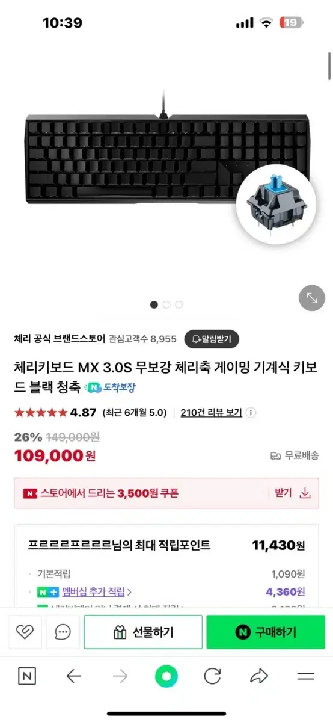The image size is (333, 722).
Task: Go back with the left arrow
Action: coord(73,677)
